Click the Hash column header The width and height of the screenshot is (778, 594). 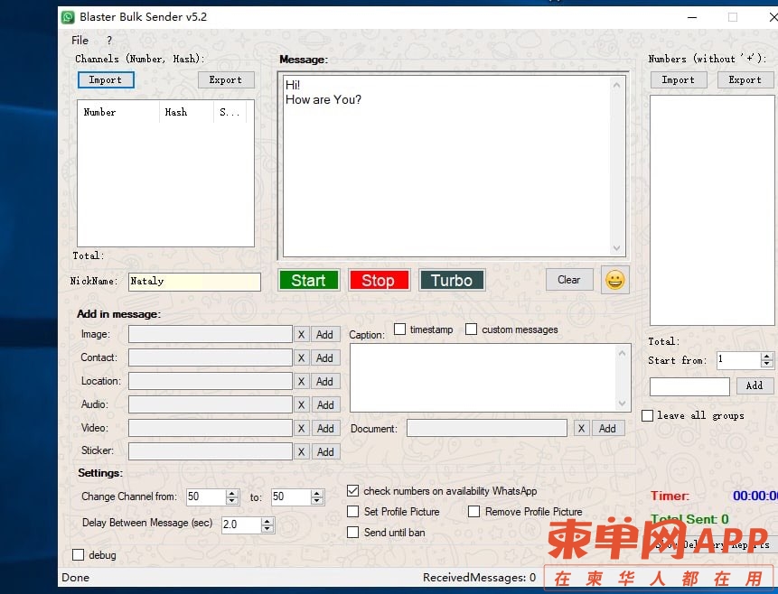click(186, 113)
